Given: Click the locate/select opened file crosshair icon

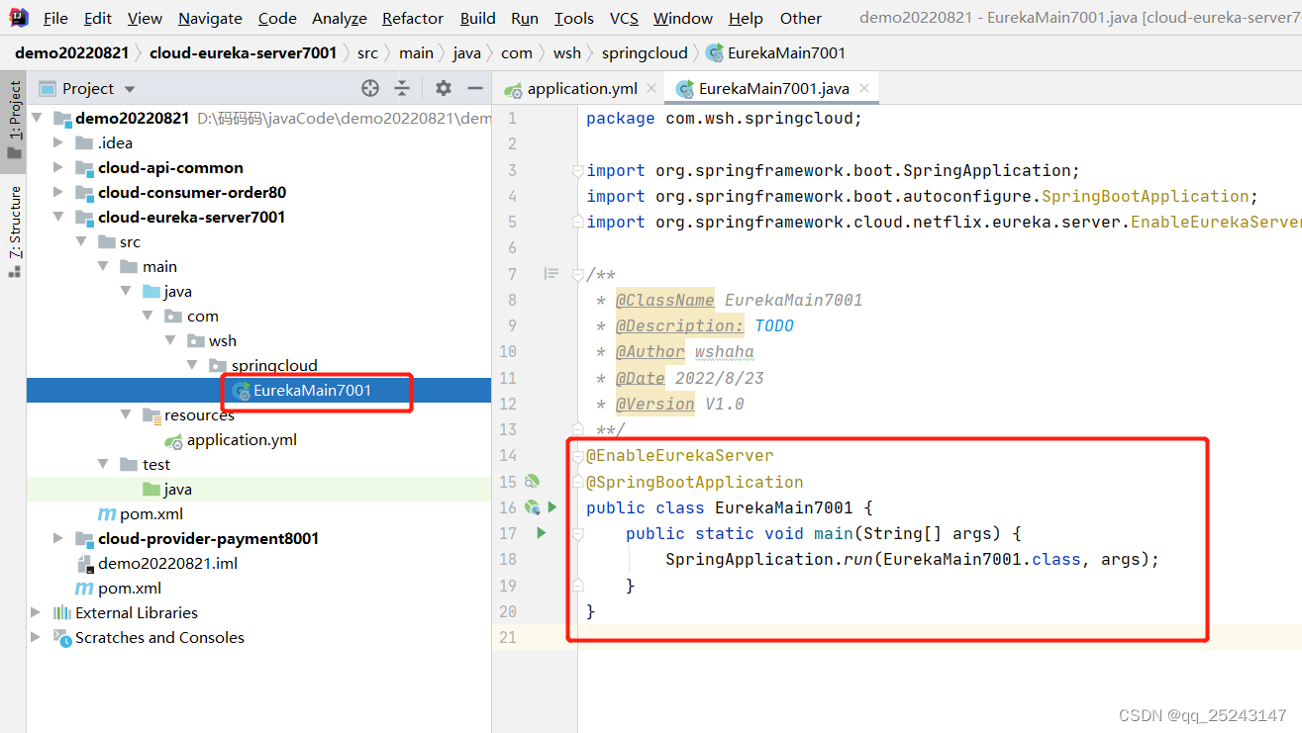Looking at the screenshot, I should click(370, 88).
